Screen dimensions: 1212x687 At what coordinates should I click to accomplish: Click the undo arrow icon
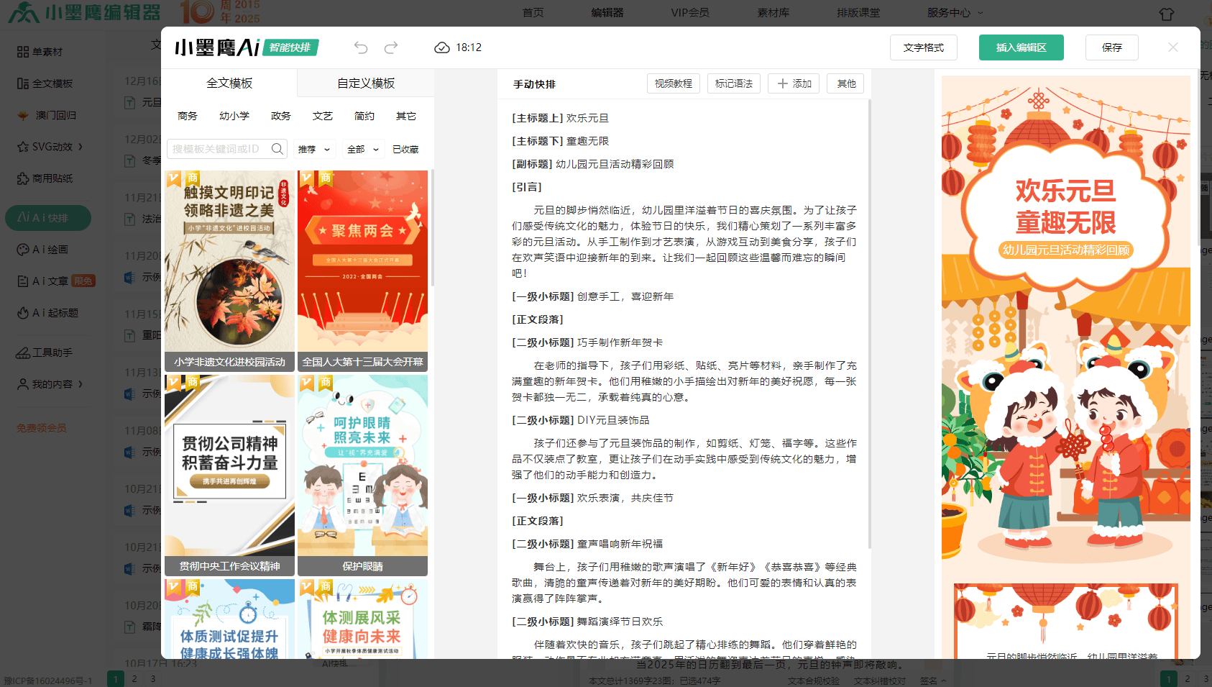(x=361, y=47)
